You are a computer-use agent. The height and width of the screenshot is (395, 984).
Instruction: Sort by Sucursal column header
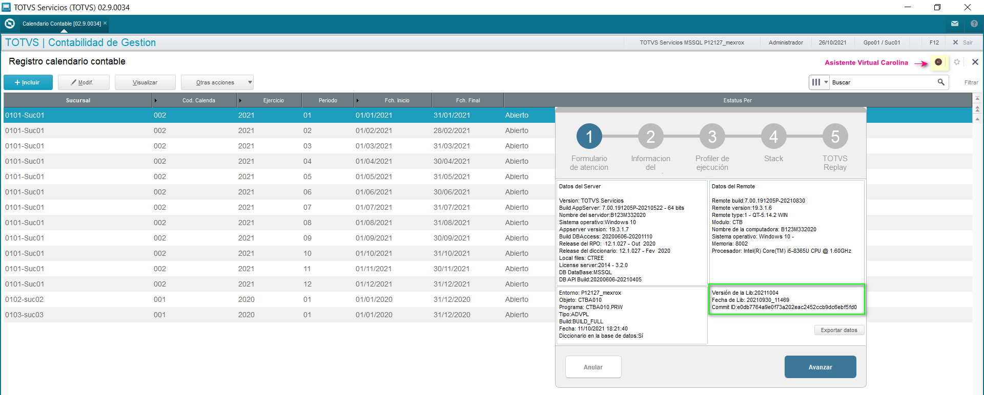coord(78,100)
